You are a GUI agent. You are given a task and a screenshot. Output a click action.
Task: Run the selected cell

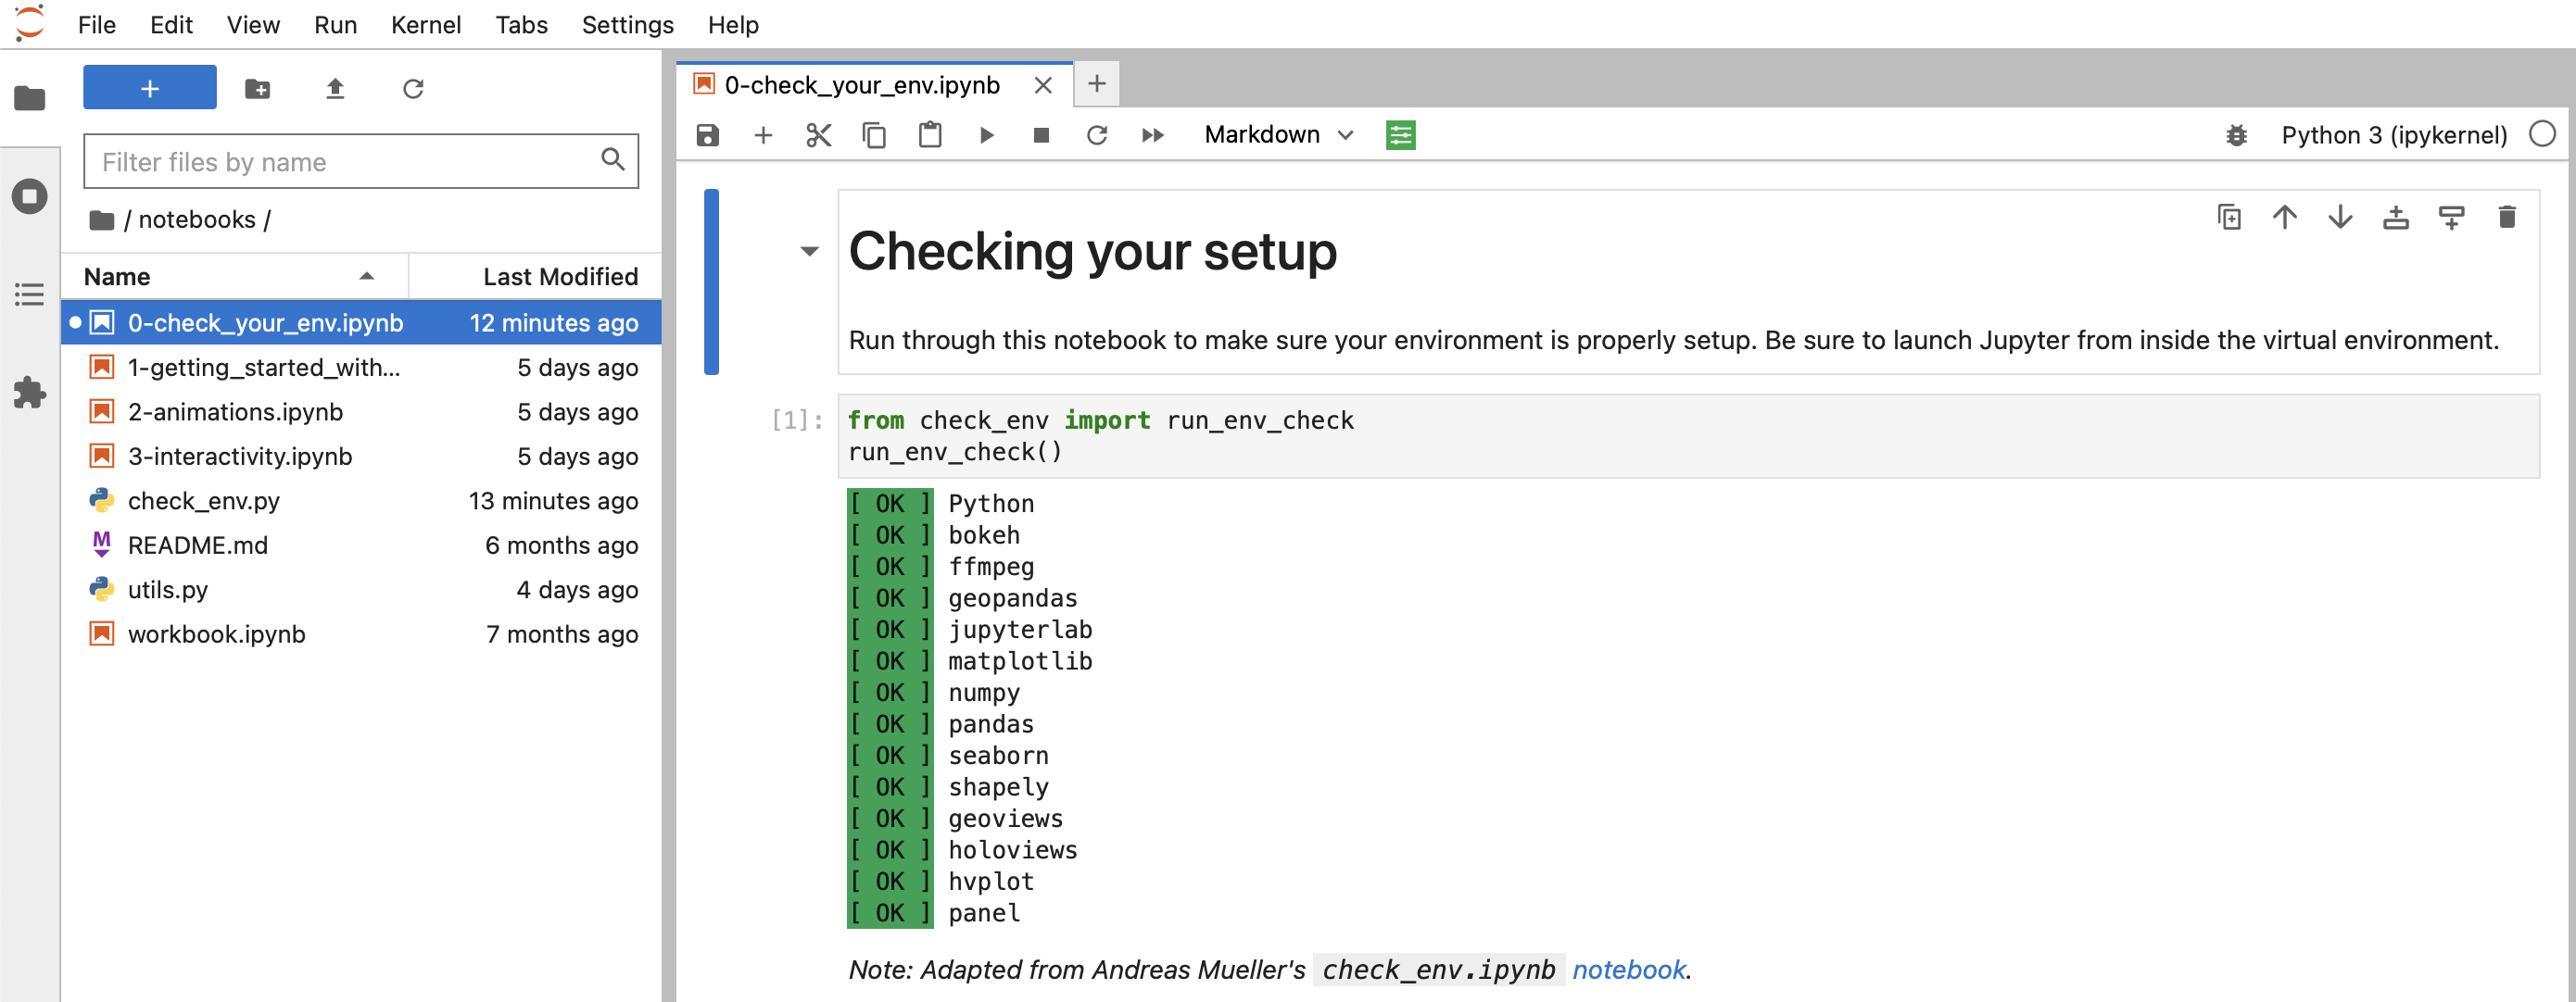point(986,135)
